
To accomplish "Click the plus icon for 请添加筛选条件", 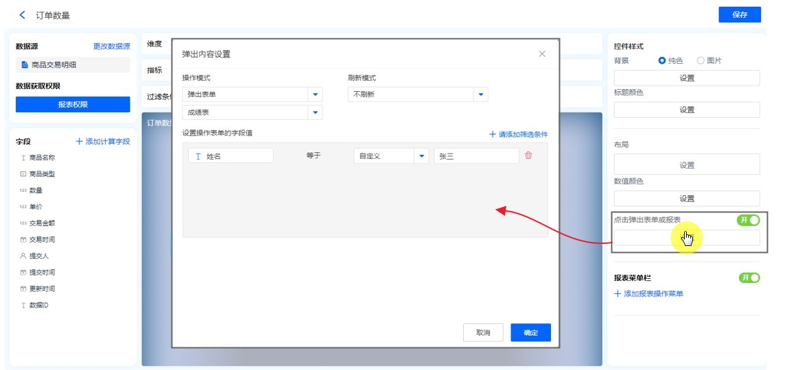I will (492, 134).
